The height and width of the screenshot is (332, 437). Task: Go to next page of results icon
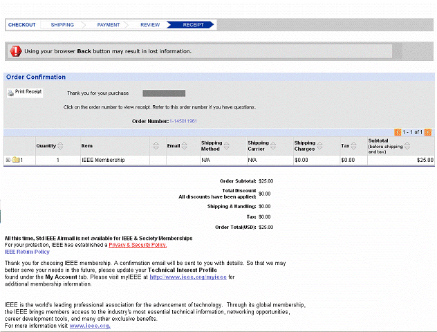coord(428,132)
